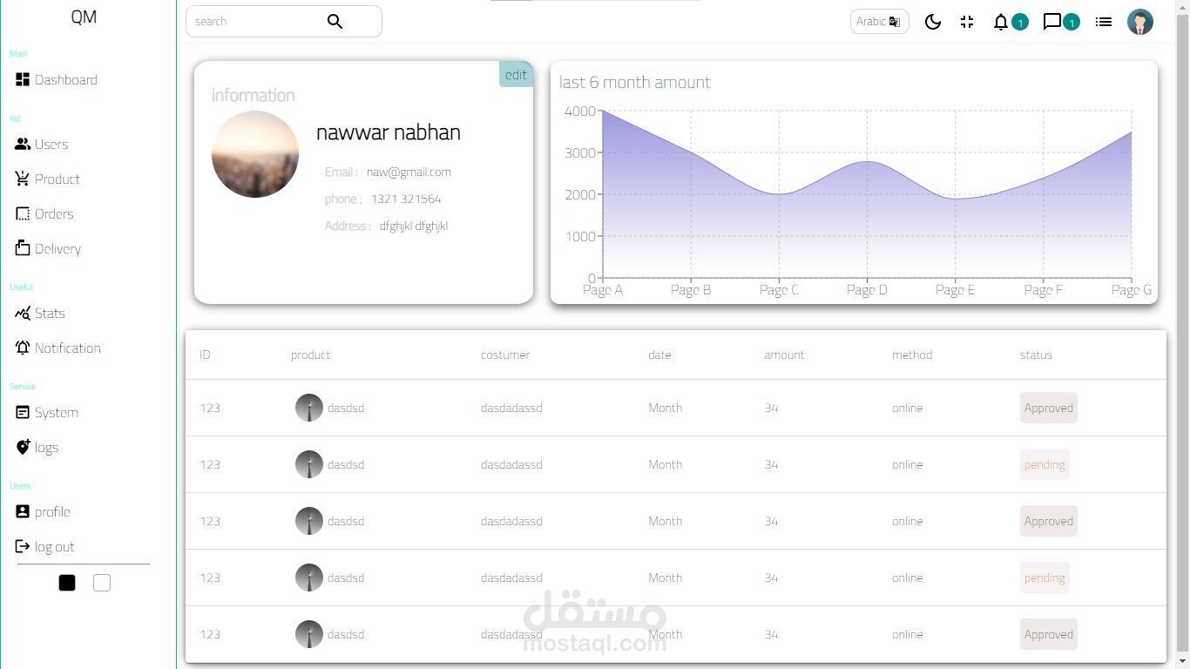Click the product column header
This screenshot has width=1190, height=669.
click(310, 355)
